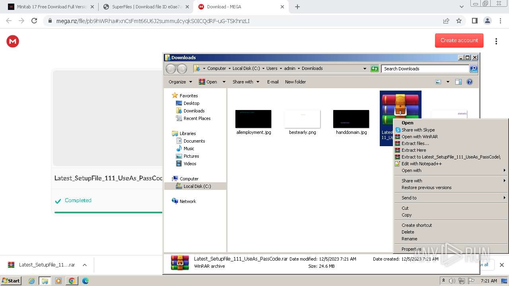
Task: Open Explorer help icon
Action: (470, 82)
